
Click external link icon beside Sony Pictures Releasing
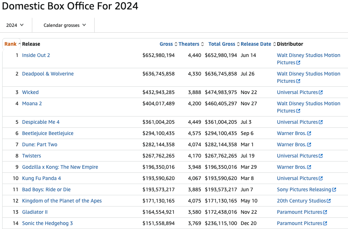(x=334, y=190)
